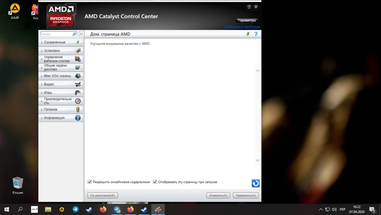Image resolution: width=381 pixels, height=215 pixels.
Task: Click the УКР language indicator
Action: coord(342,209)
